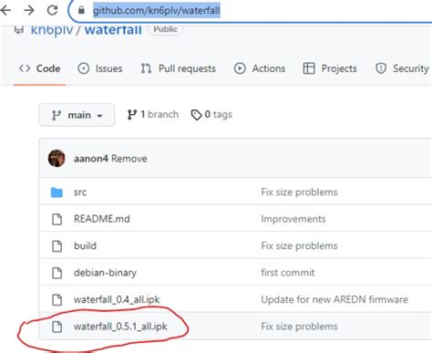Open the 'Update for new AREDN firmware' commit
This screenshot has height=353, width=432.
(x=334, y=299)
